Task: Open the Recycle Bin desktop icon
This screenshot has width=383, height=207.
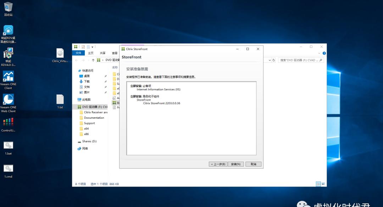Action: (8, 9)
